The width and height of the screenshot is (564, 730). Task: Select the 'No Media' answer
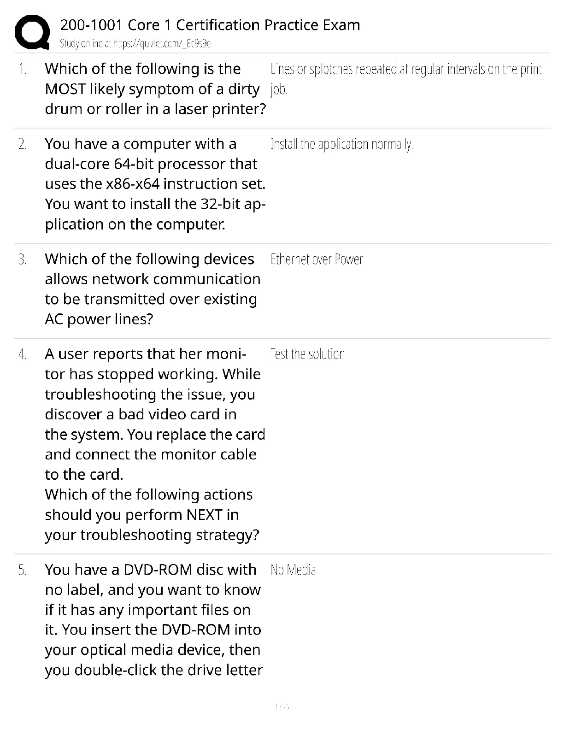(293, 570)
